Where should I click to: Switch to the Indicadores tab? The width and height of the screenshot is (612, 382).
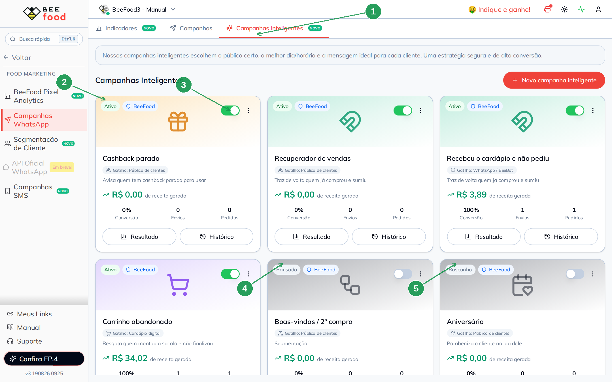pos(126,28)
